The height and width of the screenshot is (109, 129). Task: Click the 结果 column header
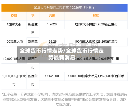[52, 16]
